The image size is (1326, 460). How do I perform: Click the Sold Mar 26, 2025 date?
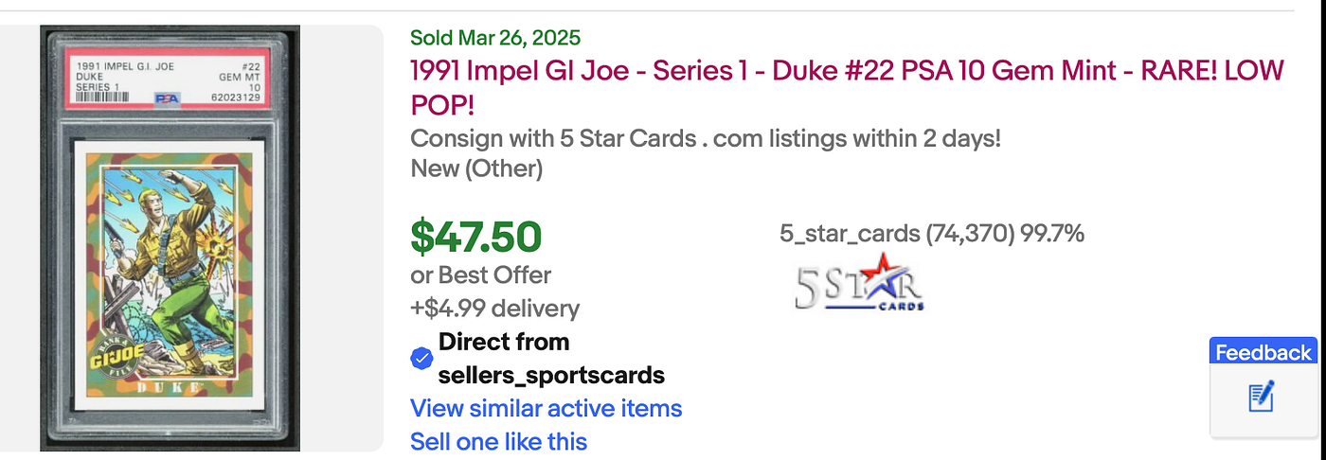[495, 38]
